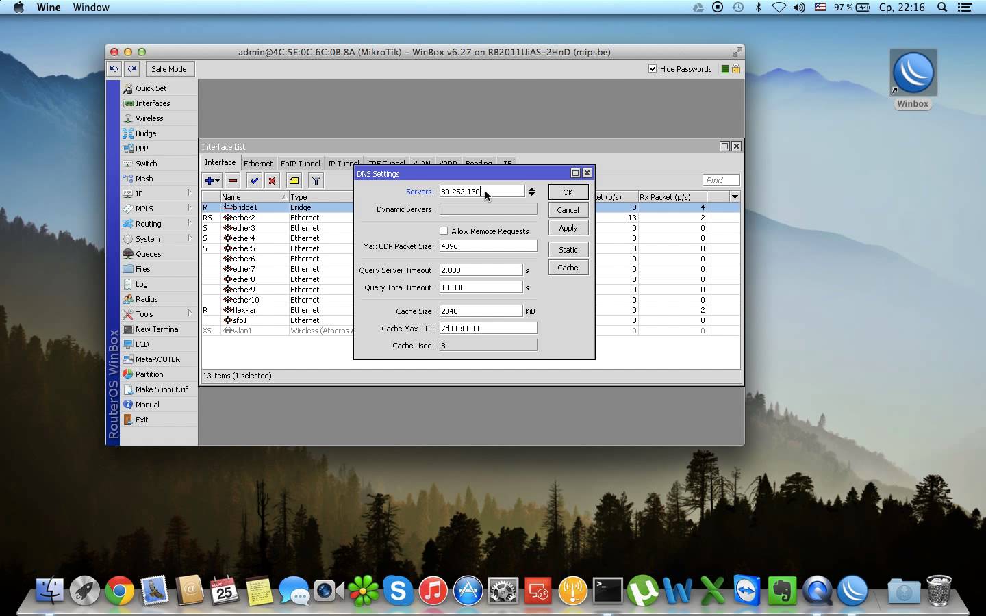The image size is (986, 616).
Task: Toggle the Hide Passwords checkbox
Action: (x=653, y=68)
